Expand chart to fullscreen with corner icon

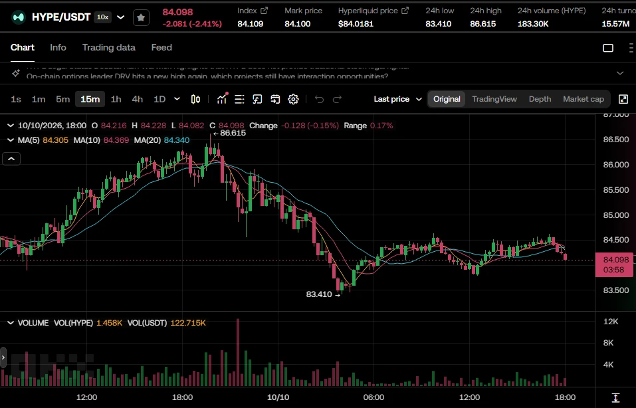click(x=623, y=99)
